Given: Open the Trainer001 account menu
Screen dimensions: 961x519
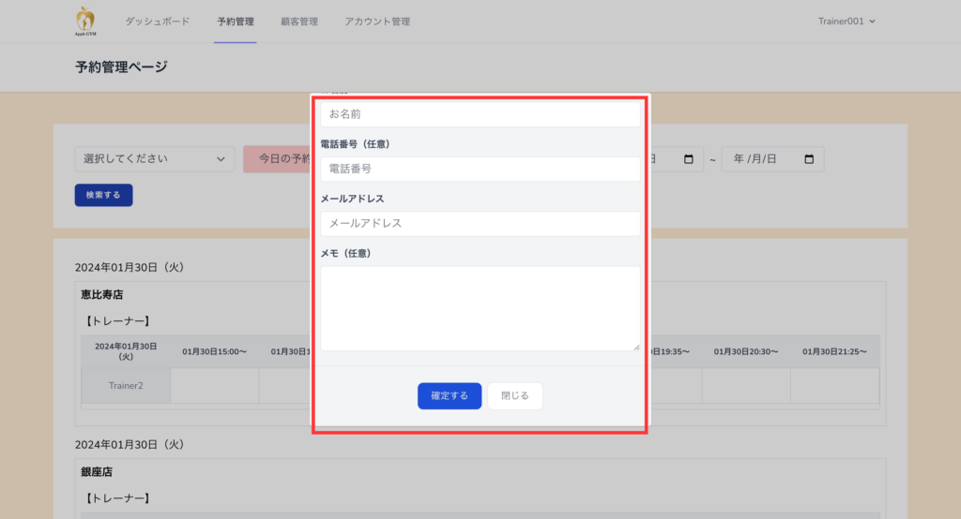Looking at the screenshot, I should pos(847,22).
